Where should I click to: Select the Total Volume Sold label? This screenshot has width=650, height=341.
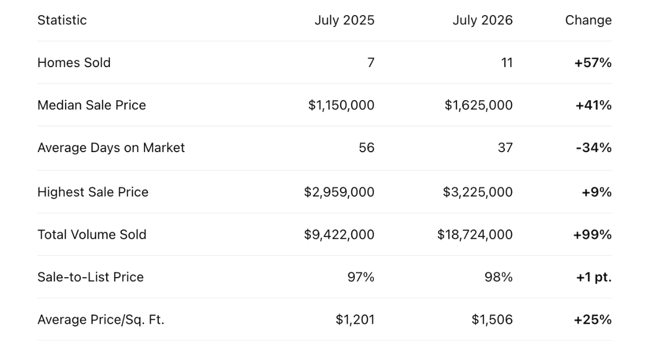point(92,234)
